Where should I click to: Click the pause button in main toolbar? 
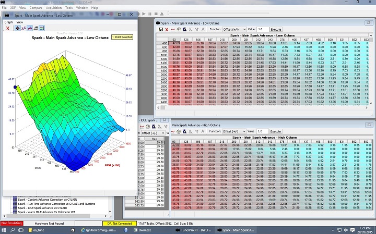coord(150,14)
